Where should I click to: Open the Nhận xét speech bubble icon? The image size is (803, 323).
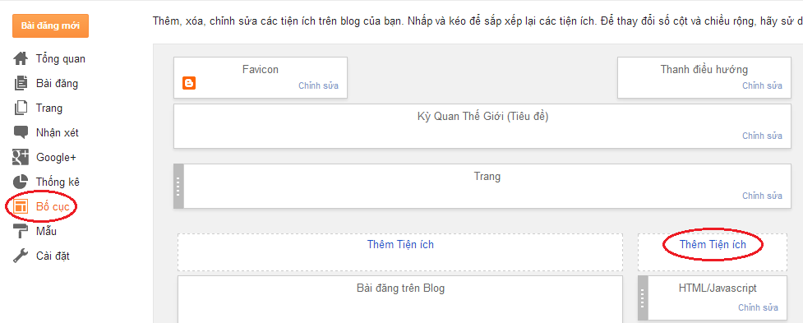[x=21, y=132]
